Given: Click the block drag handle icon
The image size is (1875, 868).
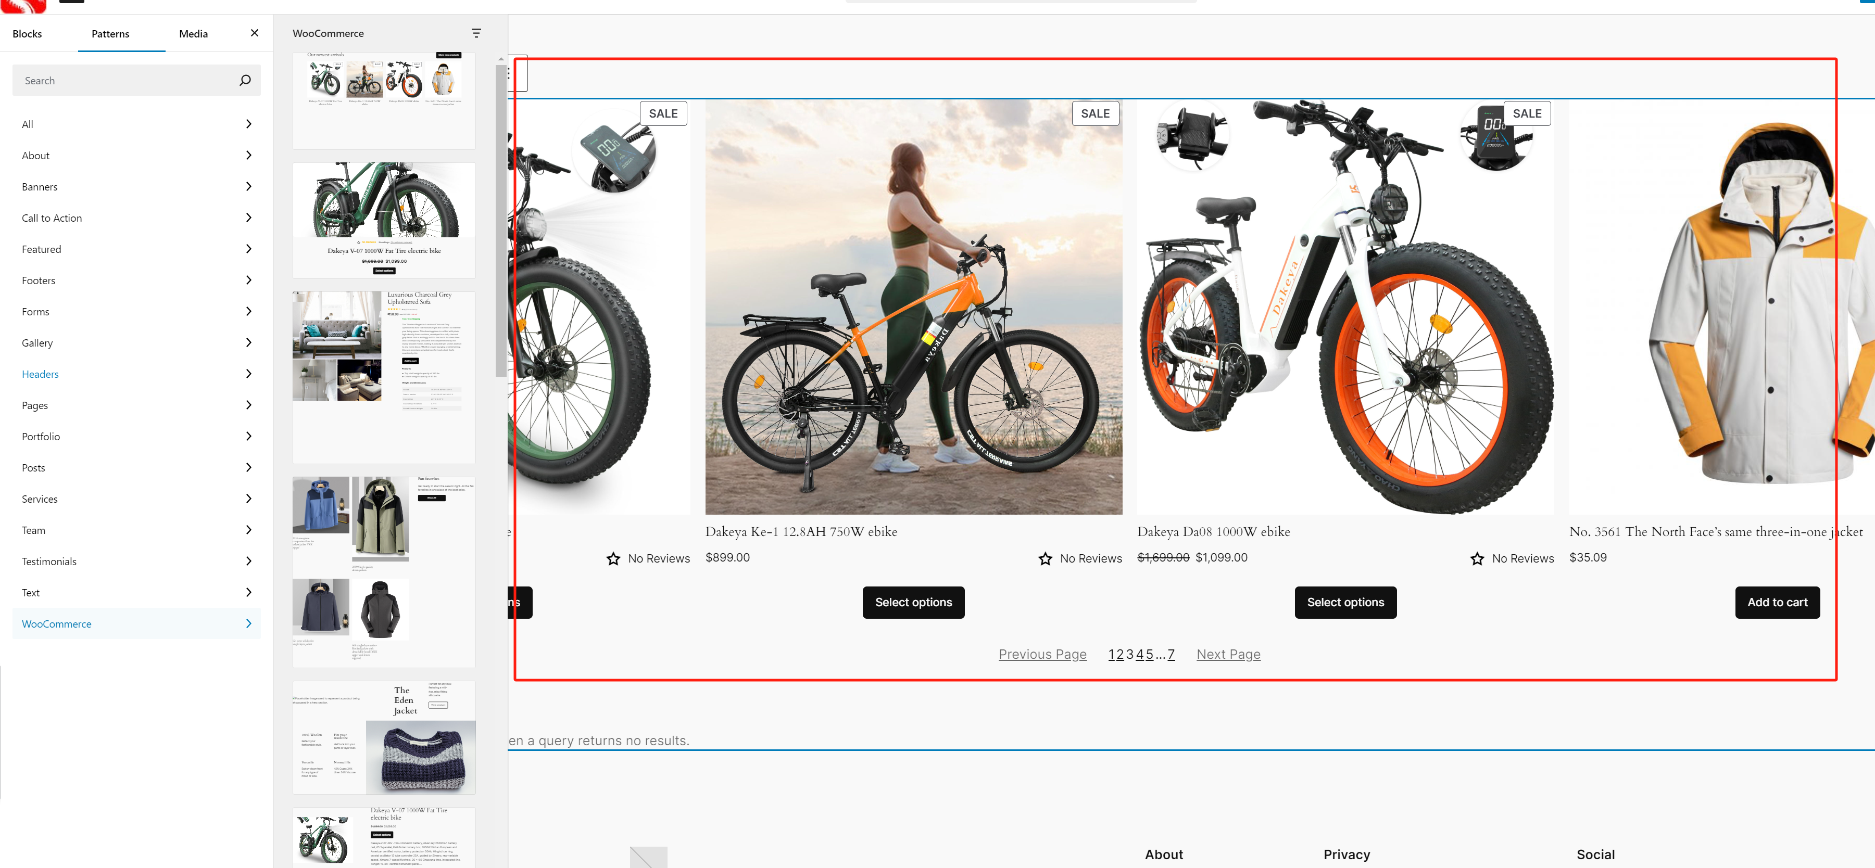Looking at the screenshot, I should 510,73.
